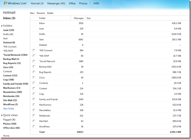Collapse the Quick views section
This screenshot has width=191, height=139.
tap(2, 115)
